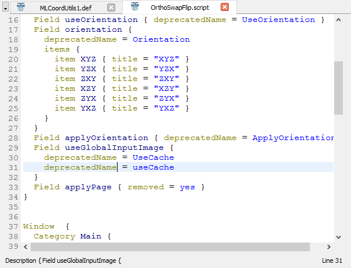Click the MLCoordUtils1.def file icon
351x268 pixels.
pos(21,8)
